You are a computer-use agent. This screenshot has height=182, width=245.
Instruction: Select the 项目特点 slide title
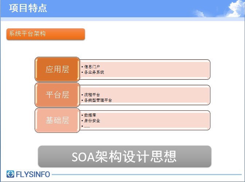(x=28, y=8)
